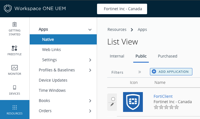This screenshot has height=119, width=200.
Task: Click the plus icon on Add Application
Action: click(x=154, y=72)
